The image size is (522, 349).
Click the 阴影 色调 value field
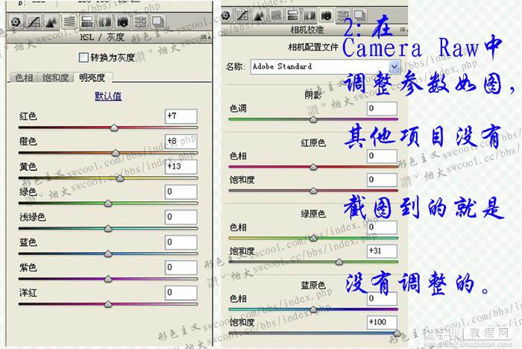click(x=382, y=109)
